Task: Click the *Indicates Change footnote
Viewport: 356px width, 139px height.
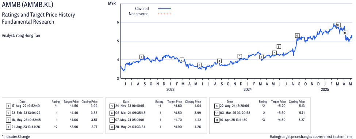Action: [16, 136]
